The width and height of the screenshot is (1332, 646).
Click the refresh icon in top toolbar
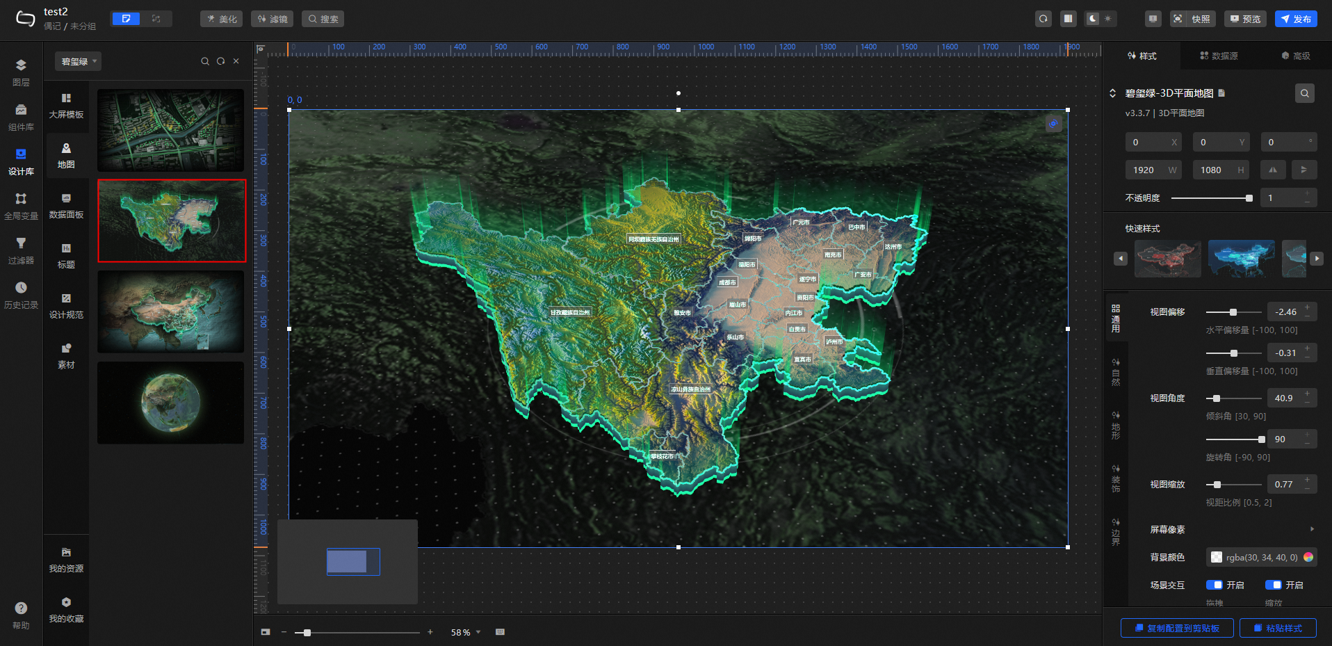[x=1043, y=19]
